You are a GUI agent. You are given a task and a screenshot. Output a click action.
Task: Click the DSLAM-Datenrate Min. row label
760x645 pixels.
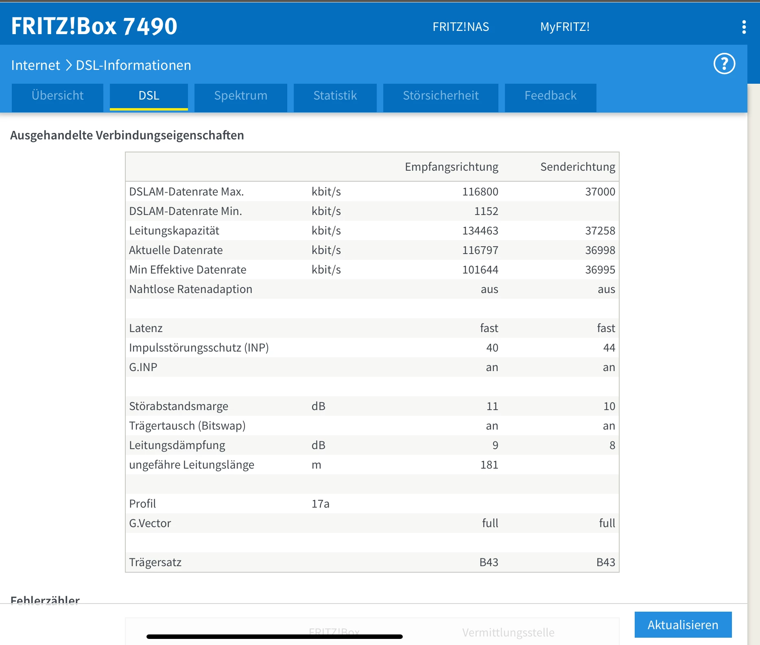(x=186, y=211)
